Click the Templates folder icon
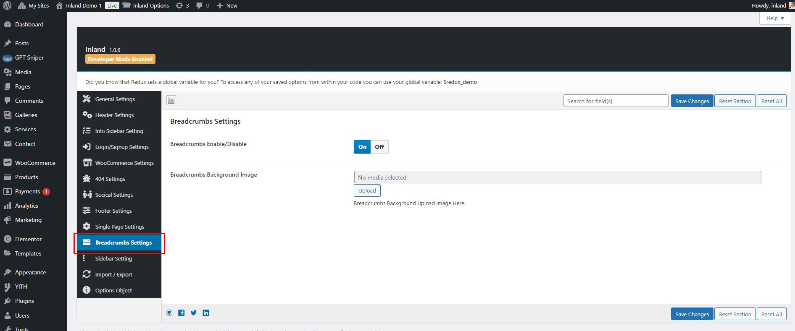The image size is (795, 331). tap(7, 253)
